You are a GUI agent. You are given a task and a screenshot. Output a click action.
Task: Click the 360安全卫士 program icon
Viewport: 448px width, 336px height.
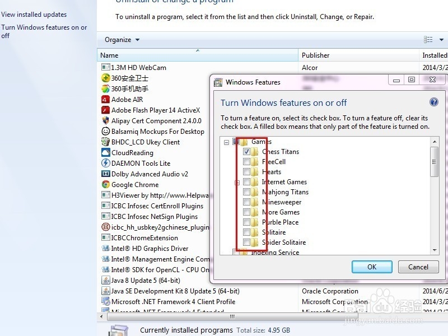106,78
